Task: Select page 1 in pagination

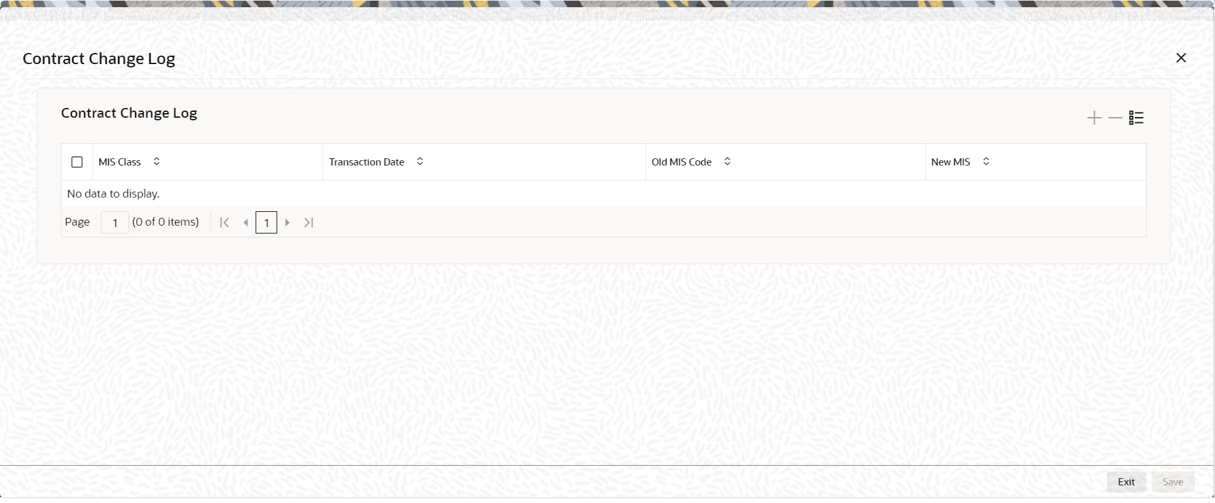Action: [x=266, y=222]
